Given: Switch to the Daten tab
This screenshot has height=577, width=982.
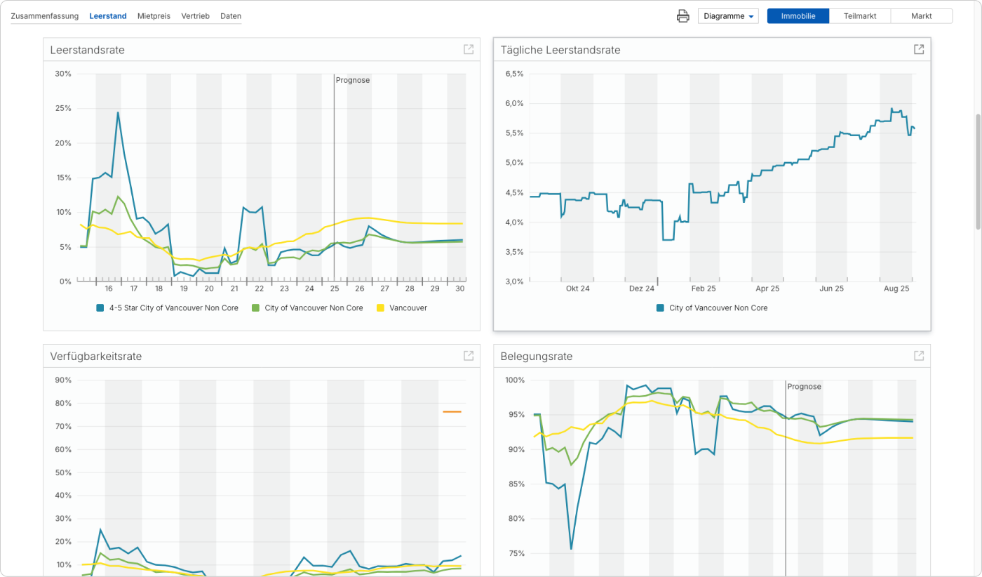Looking at the screenshot, I should click(x=231, y=15).
